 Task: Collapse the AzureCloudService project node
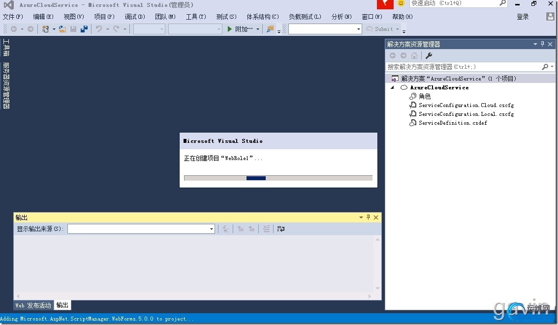click(x=393, y=87)
